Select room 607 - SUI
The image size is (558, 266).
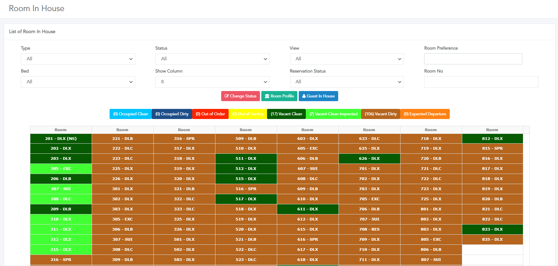(x=308, y=169)
